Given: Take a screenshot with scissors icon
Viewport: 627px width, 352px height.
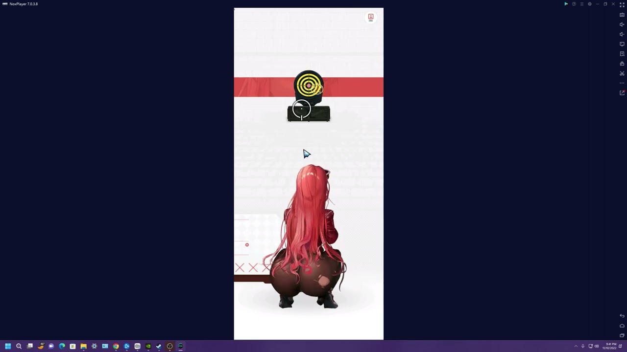Looking at the screenshot, I should point(622,73).
